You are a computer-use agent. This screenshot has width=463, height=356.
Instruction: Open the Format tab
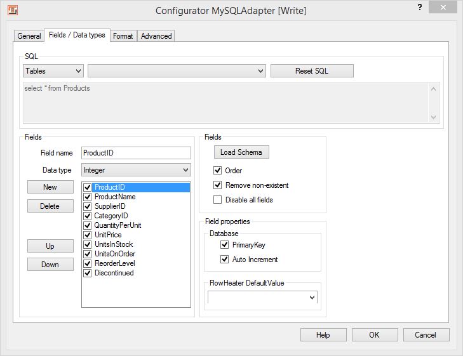[123, 36]
